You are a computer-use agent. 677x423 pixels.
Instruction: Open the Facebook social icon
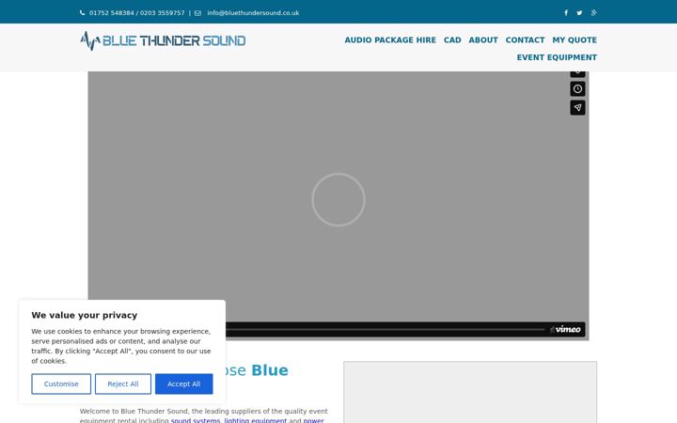tap(566, 13)
